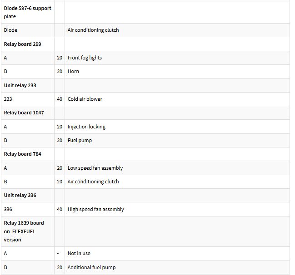The image size is (295, 275).
Task: Click the 40 amp value beside Cold air blower
Action: point(60,99)
